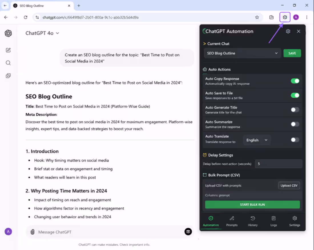
Task: Start a new chat with the compose icon
Action: (x=8, y=50)
